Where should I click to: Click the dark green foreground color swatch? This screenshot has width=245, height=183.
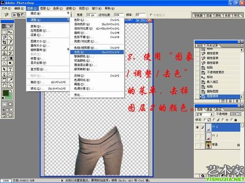coord(6,93)
